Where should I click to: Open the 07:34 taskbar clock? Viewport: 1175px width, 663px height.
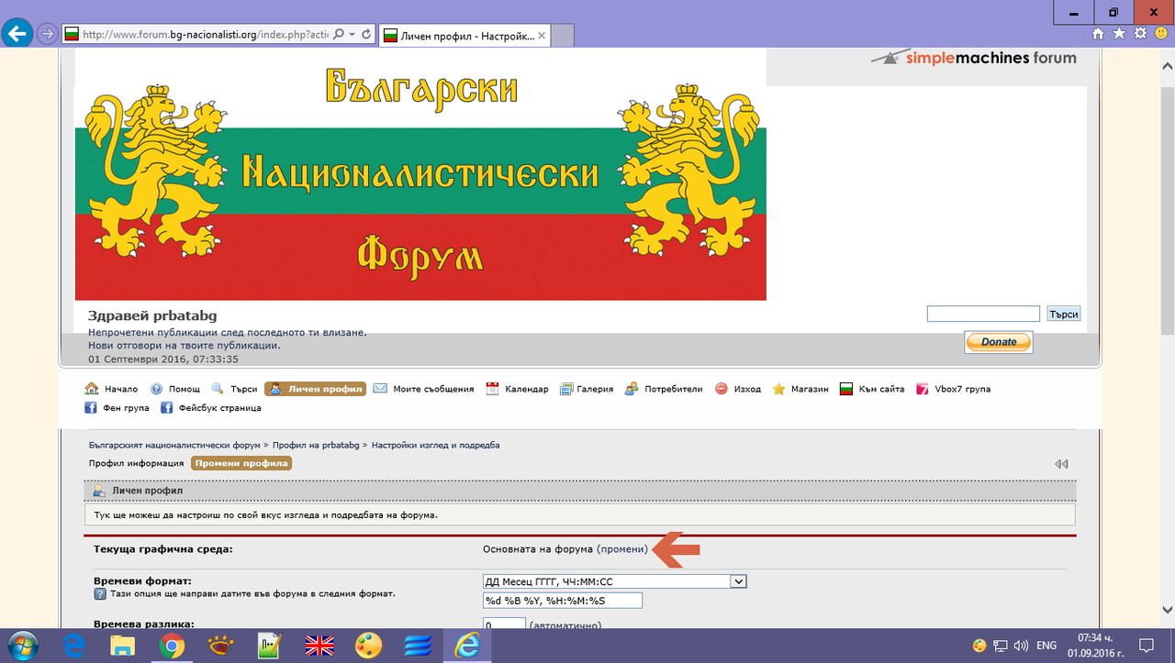click(x=1094, y=646)
